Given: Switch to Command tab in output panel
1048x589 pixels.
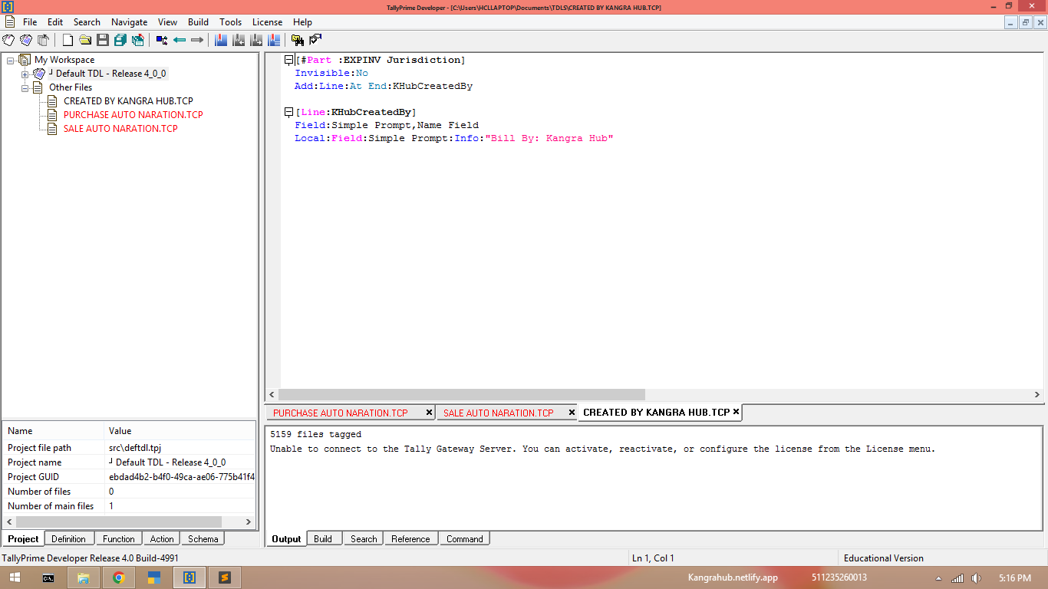Looking at the screenshot, I should (465, 539).
